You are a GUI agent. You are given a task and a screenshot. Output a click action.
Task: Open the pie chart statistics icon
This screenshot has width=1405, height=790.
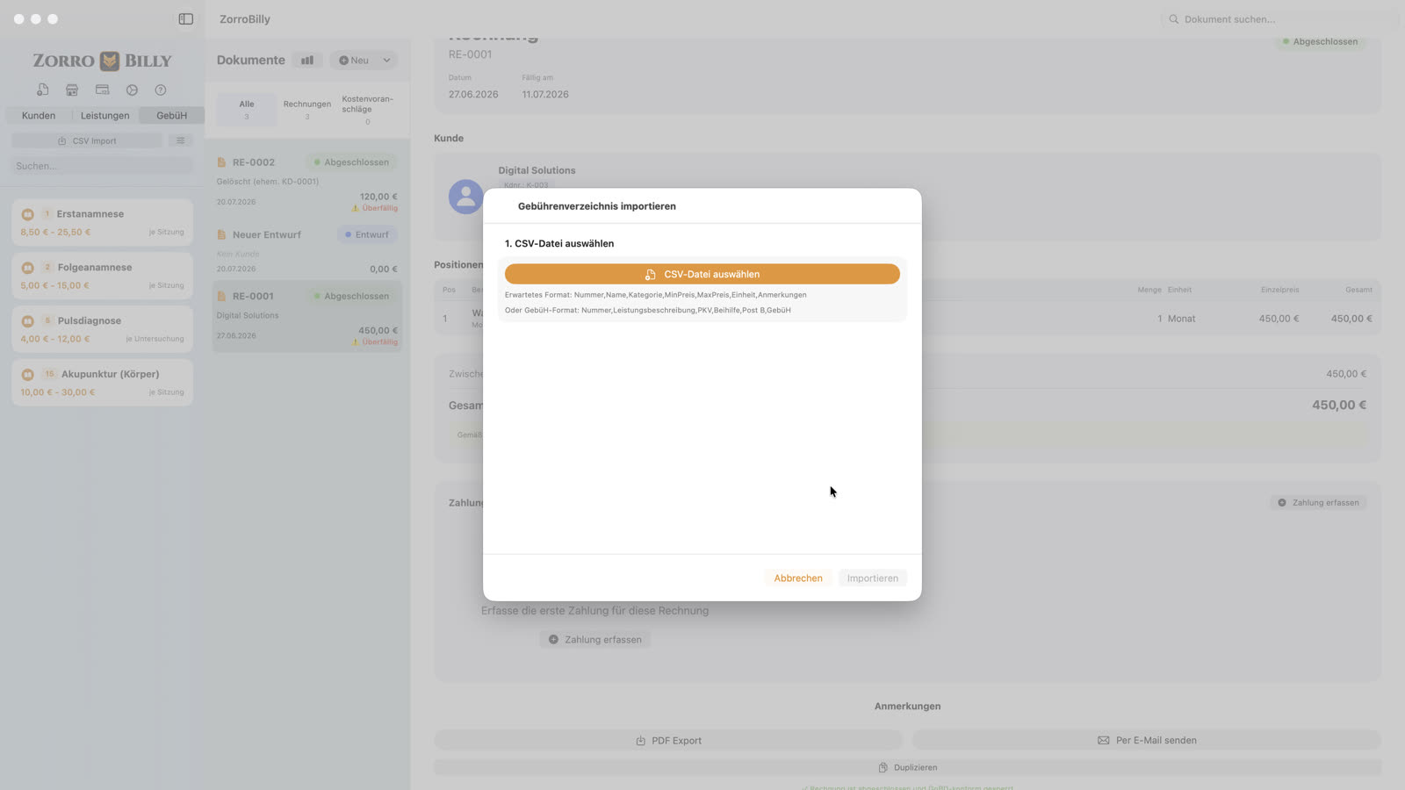pyautogui.click(x=132, y=90)
